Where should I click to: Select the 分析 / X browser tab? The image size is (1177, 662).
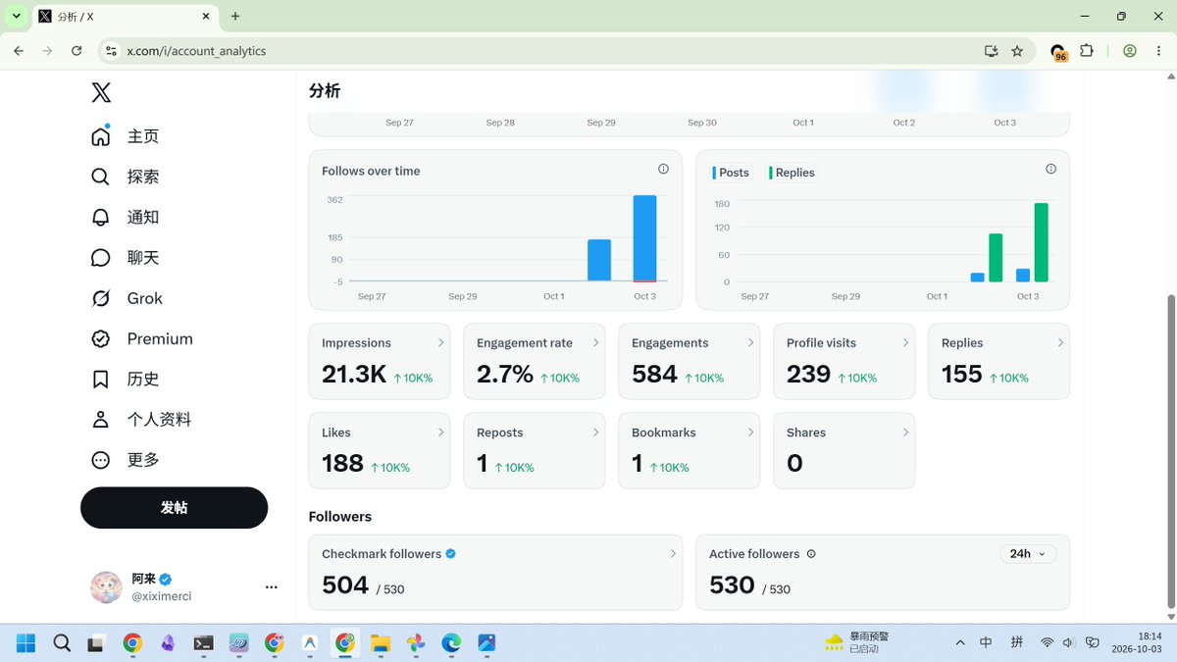(x=125, y=17)
